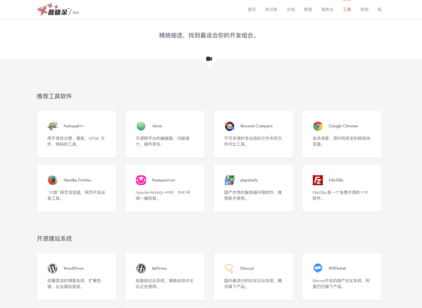Open the Wampserver title link
Image resolution: width=422 pixels, height=308 pixels.
(164, 180)
